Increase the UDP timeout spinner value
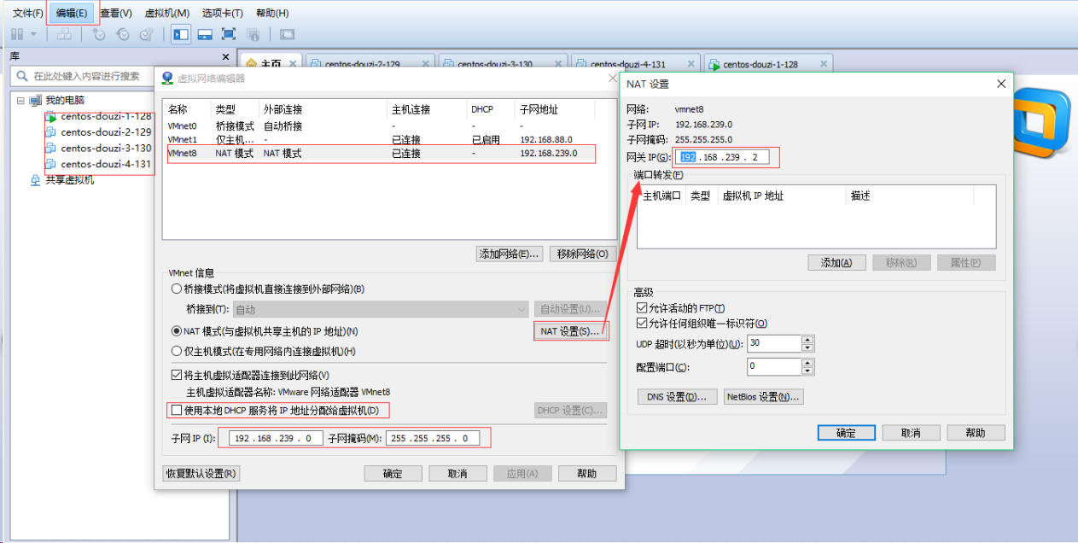 807,339
